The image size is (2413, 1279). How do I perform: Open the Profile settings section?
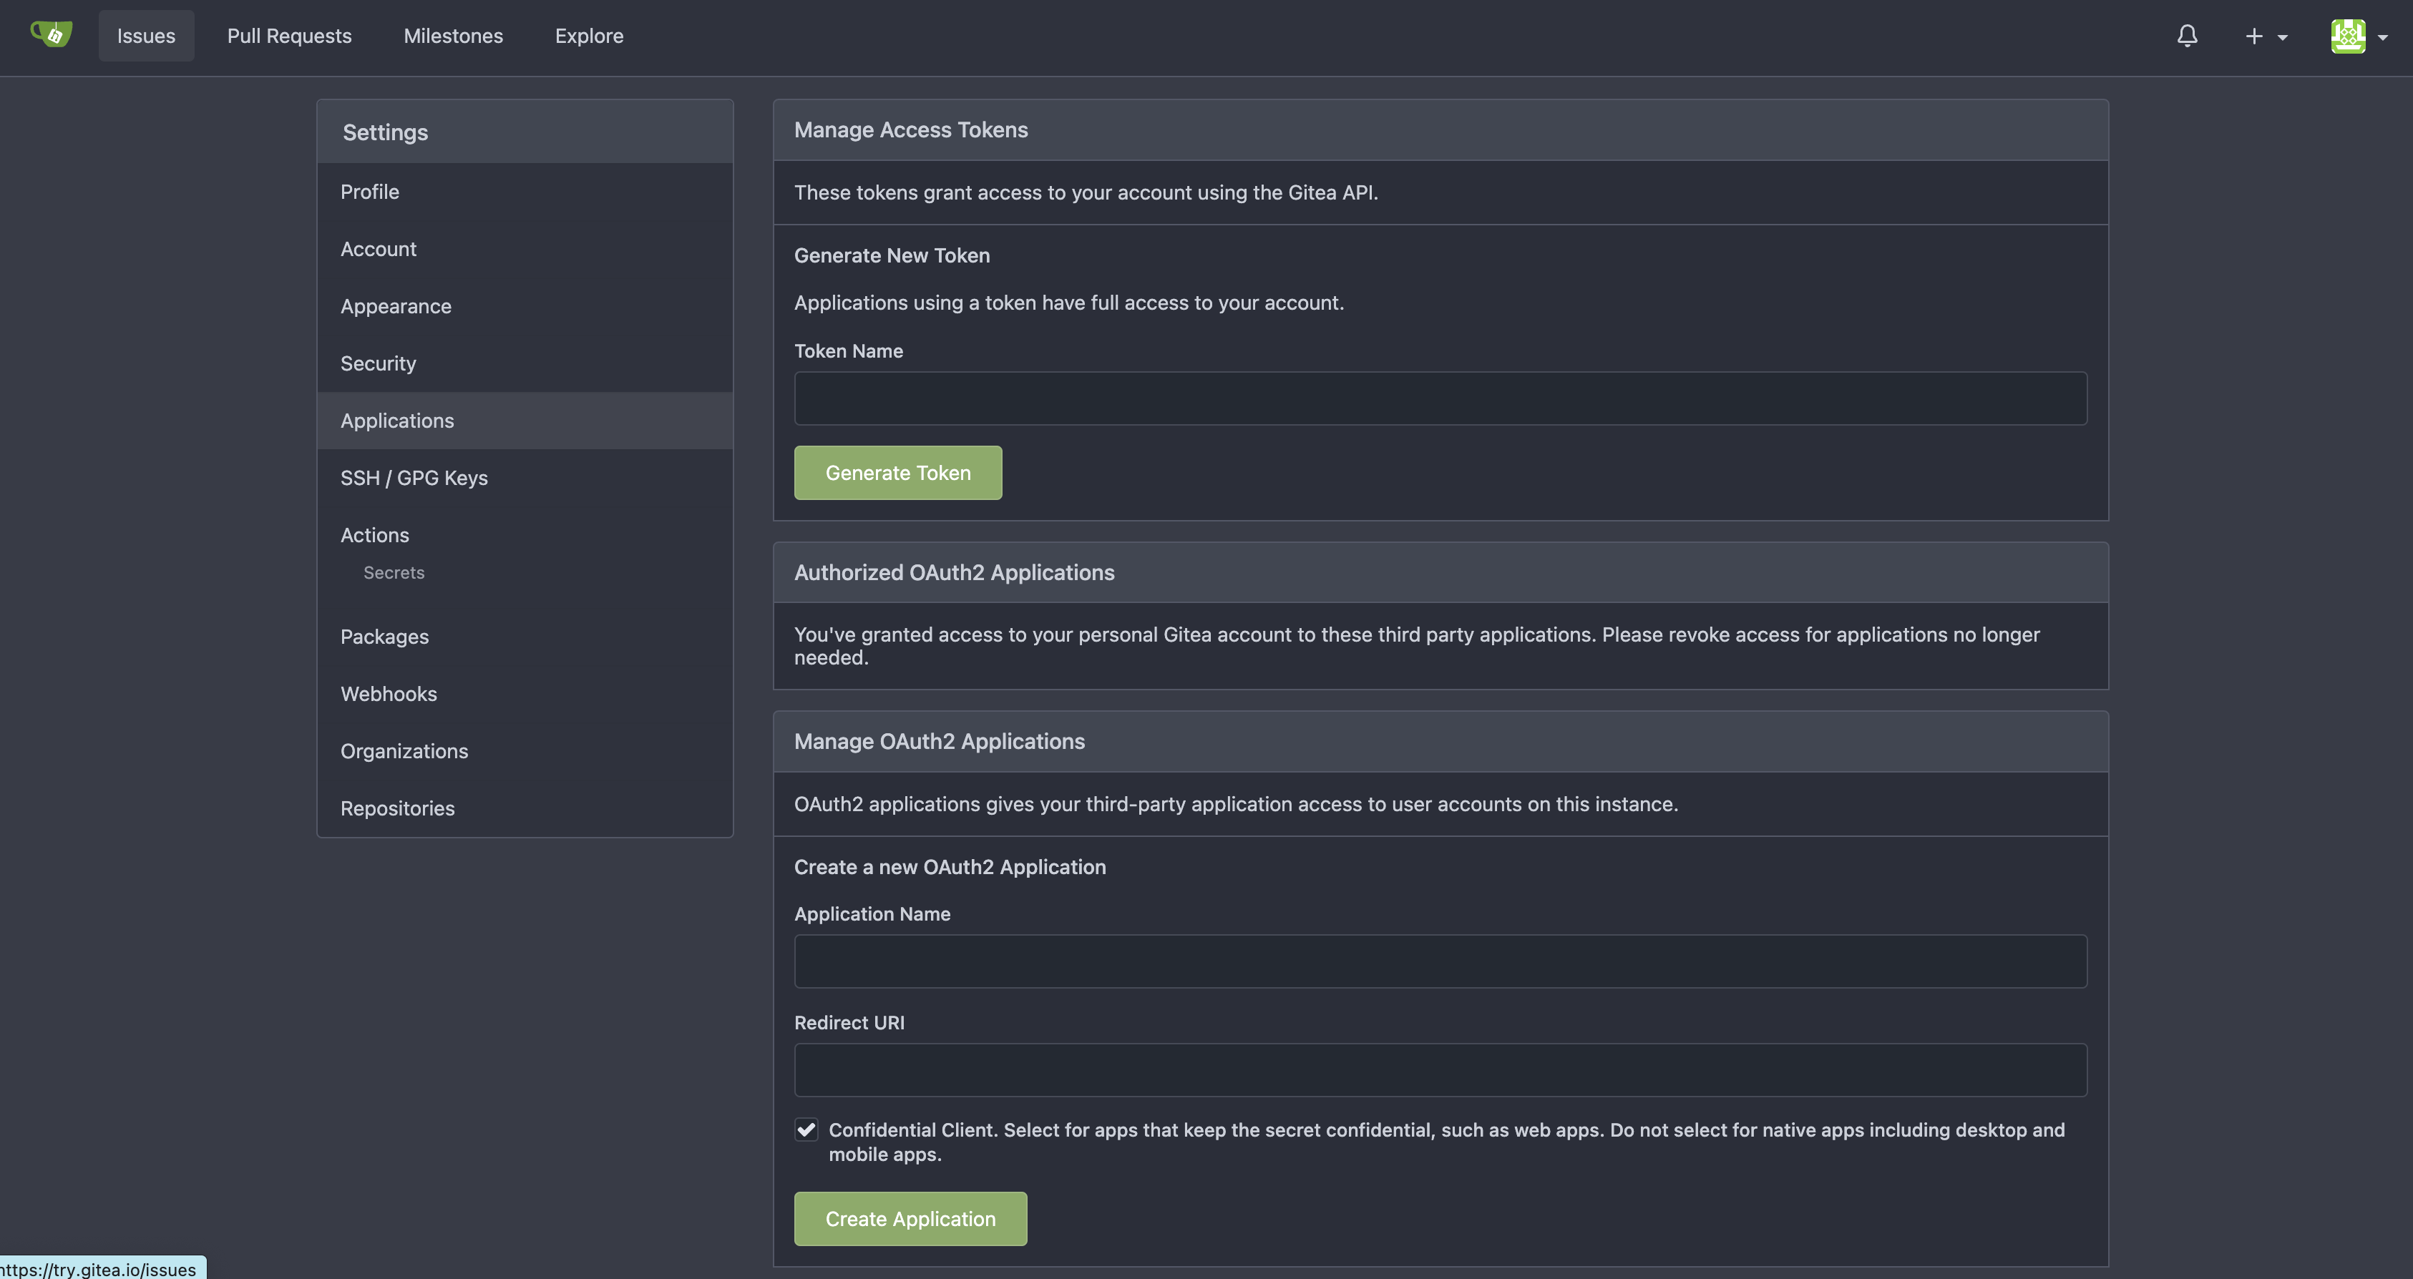coord(369,191)
